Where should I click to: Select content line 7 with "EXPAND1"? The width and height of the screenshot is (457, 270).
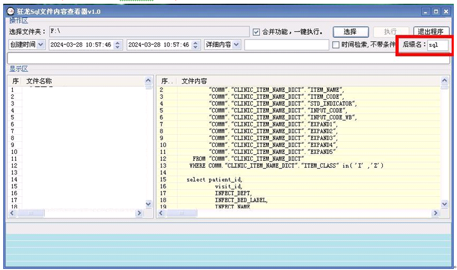point(299,124)
